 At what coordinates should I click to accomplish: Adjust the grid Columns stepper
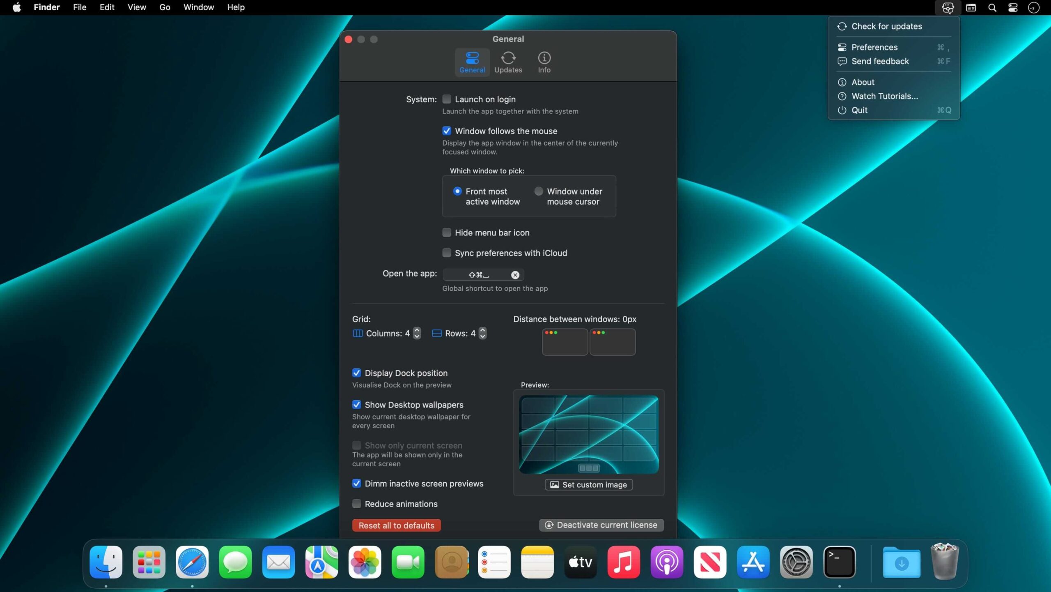tap(417, 333)
